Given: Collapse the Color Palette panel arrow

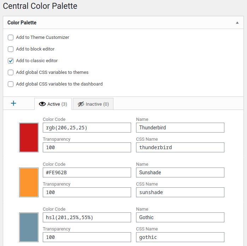Looking at the screenshot, I should point(237,23).
